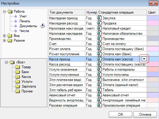Click operation icon next to Закупка
Image resolution: width=159 pixels, height=119 pixels.
(99, 18)
